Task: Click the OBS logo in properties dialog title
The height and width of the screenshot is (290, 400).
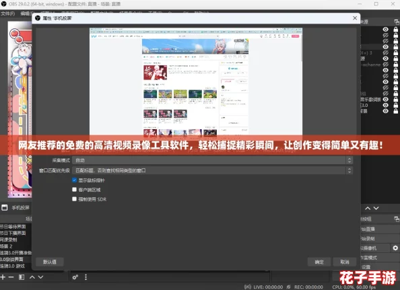Action: [38, 18]
